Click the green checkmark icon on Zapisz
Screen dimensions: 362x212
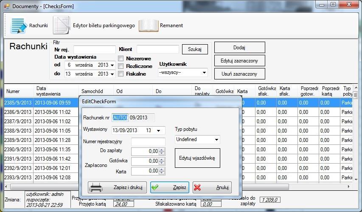tap(155, 187)
